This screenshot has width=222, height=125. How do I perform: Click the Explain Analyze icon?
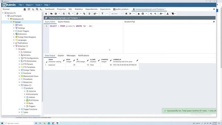[143, 14]
